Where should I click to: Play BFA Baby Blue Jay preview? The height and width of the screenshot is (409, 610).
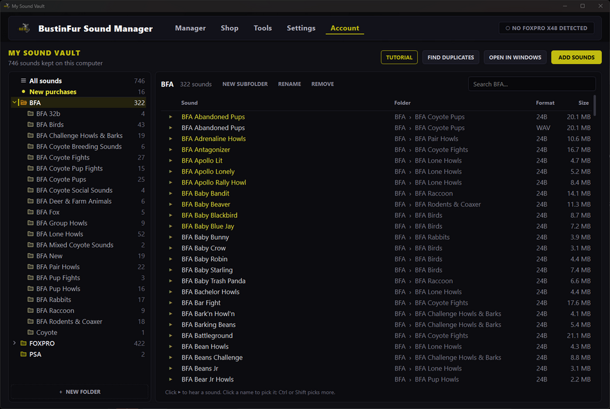(x=170, y=226)
